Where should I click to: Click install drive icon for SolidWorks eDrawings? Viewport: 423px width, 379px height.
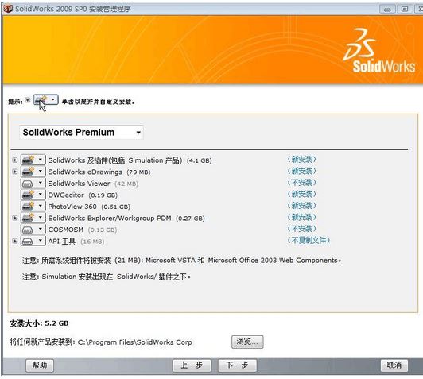pyautogui.click(x=28, y=172)
